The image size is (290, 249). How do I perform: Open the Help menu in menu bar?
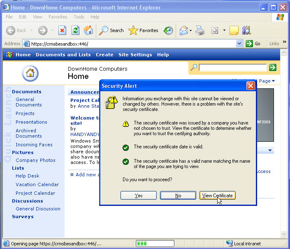point(95,17)
